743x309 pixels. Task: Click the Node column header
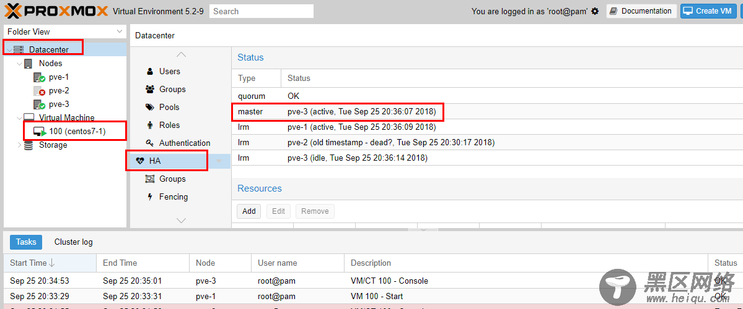[x=221, y=263]
